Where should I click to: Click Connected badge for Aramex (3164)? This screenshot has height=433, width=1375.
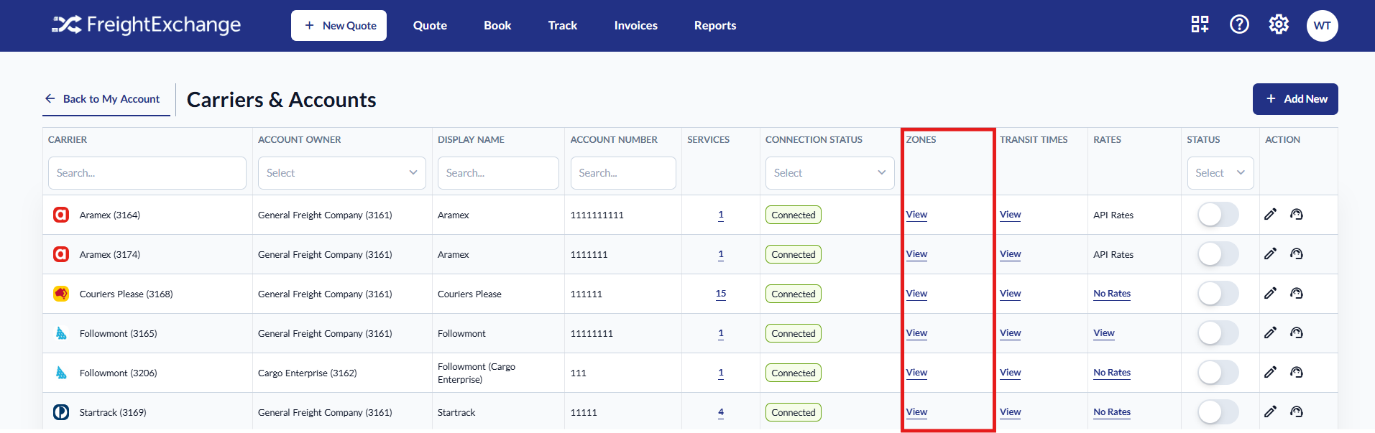[x=794, y=215]
